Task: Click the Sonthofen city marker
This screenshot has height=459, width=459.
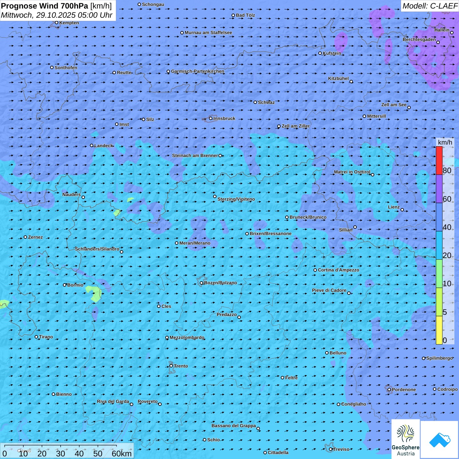Action: click(52, 68)
